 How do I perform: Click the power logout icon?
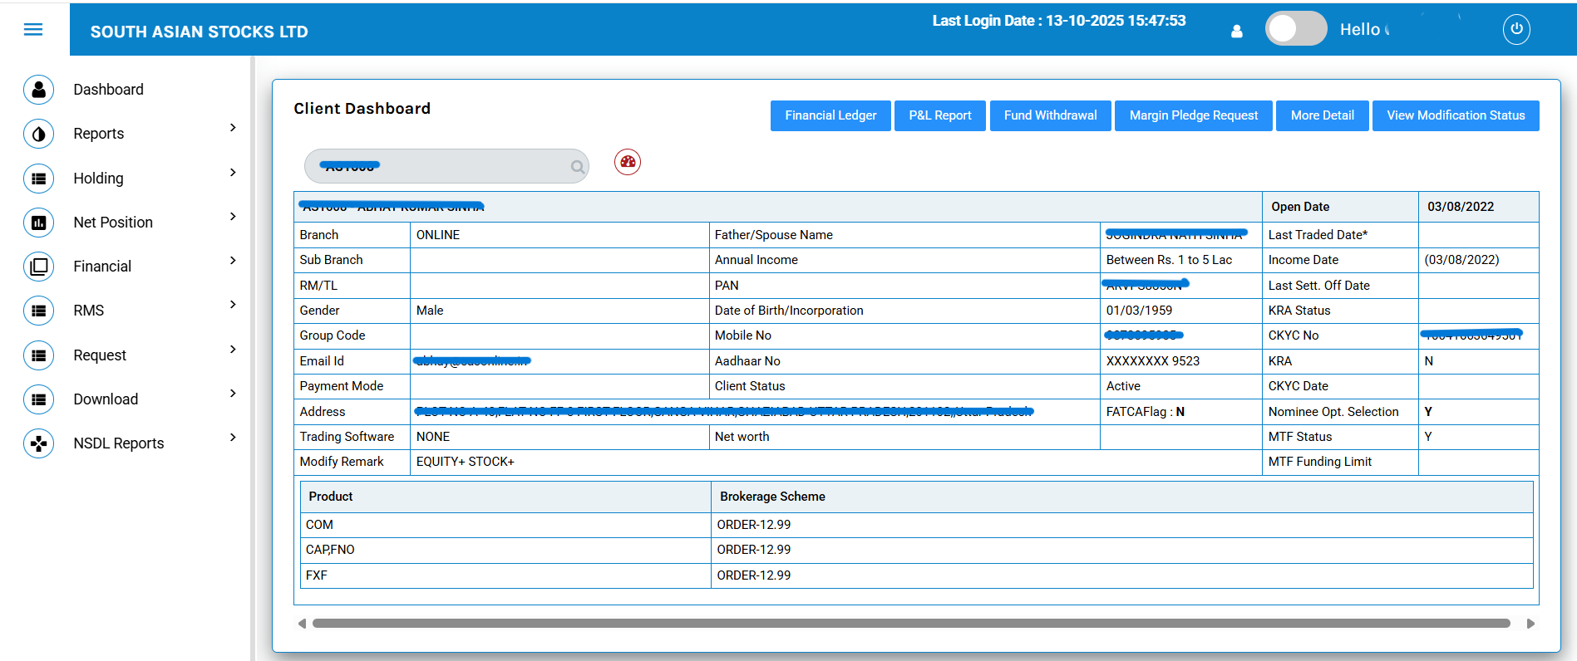[1516, 30]
